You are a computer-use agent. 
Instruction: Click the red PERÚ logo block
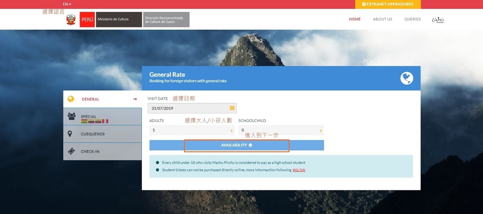pyautogui.click(x=87, y=20)
